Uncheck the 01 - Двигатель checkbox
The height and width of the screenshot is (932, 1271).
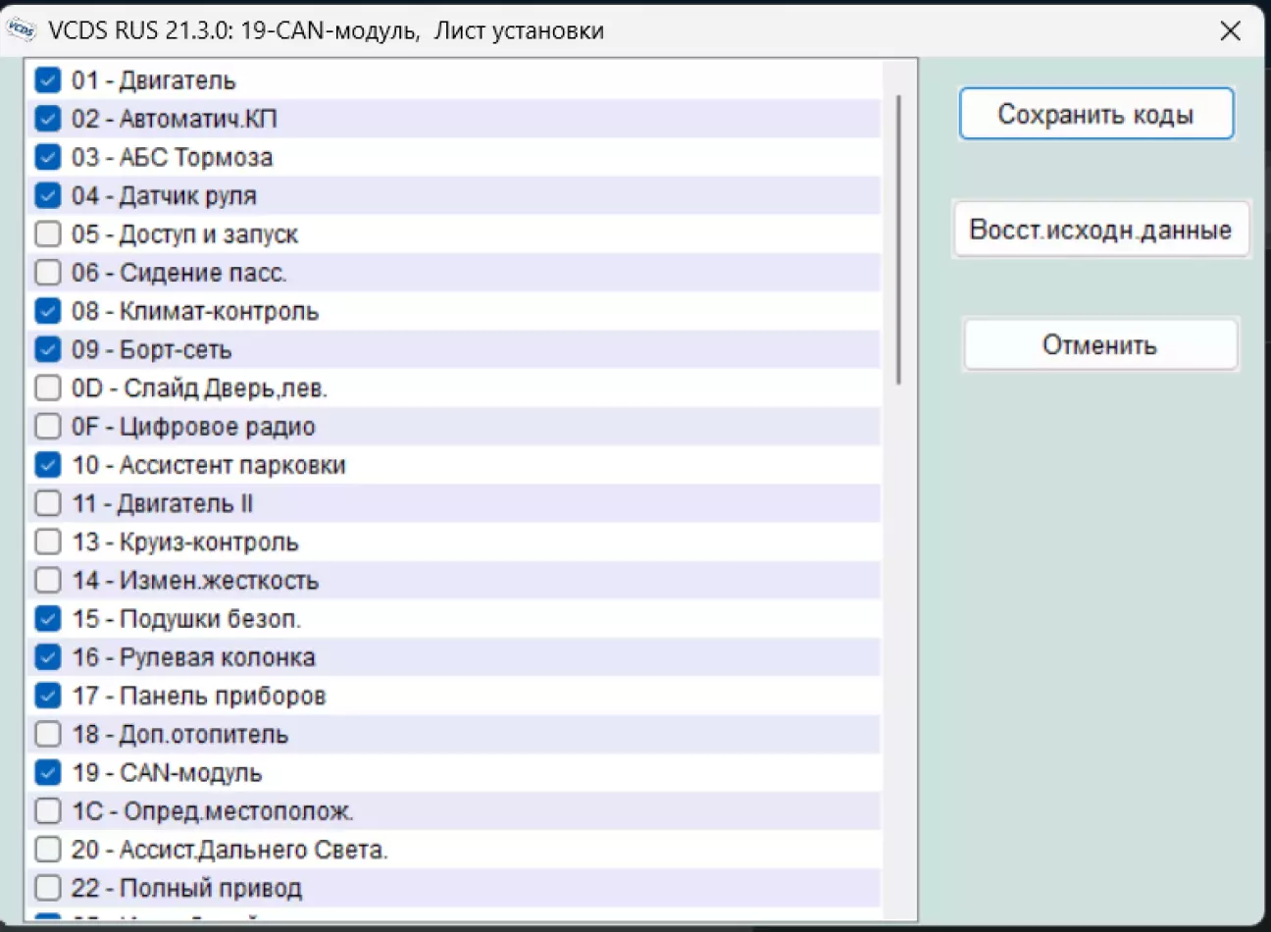pyautogui.click(x=48, y=79)
